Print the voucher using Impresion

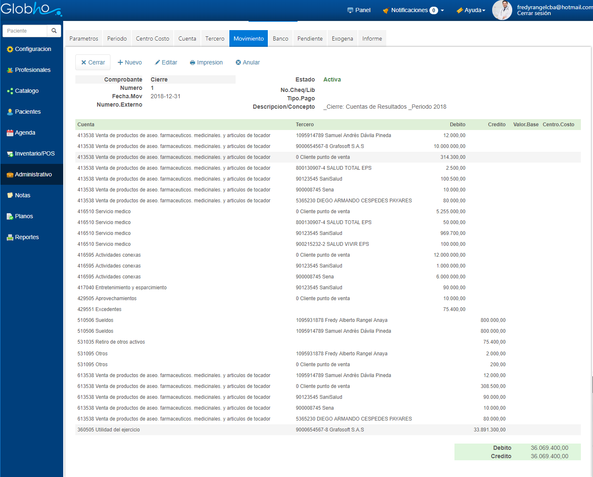(206, 62)
